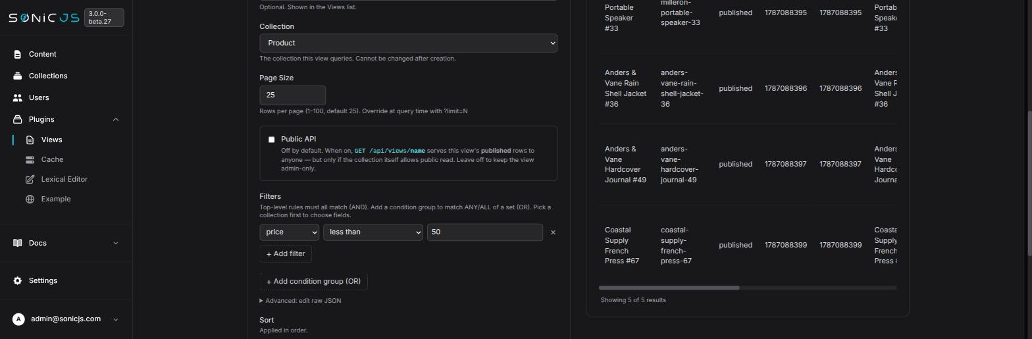Image resolution: width=1032 pixels, height=339 pixels.
Task: Click the Lexical Editor pencil icon
Action: tap(30, 179)
